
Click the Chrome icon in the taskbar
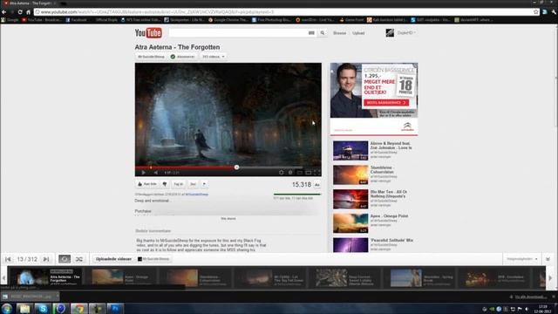pyautogui.click(x=78, y=308)
